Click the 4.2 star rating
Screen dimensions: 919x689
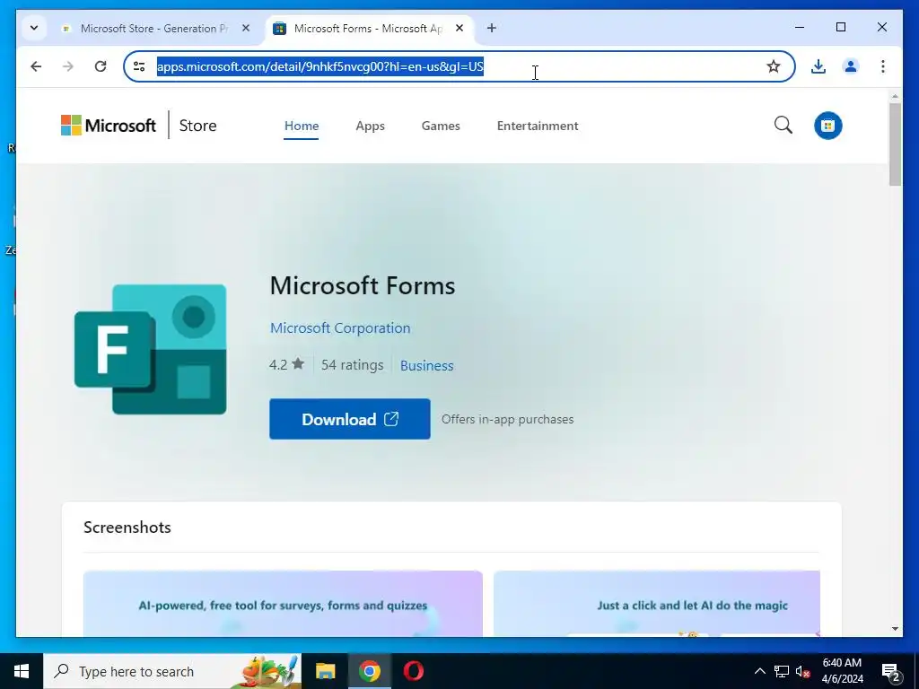pyautogui.click(x=286, y=364)
